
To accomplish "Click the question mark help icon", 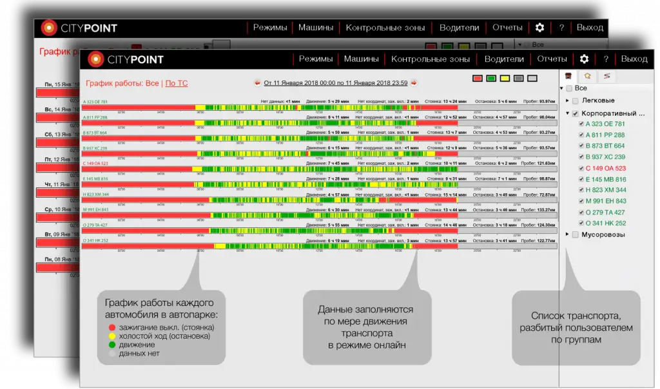I will coord(606,59).
